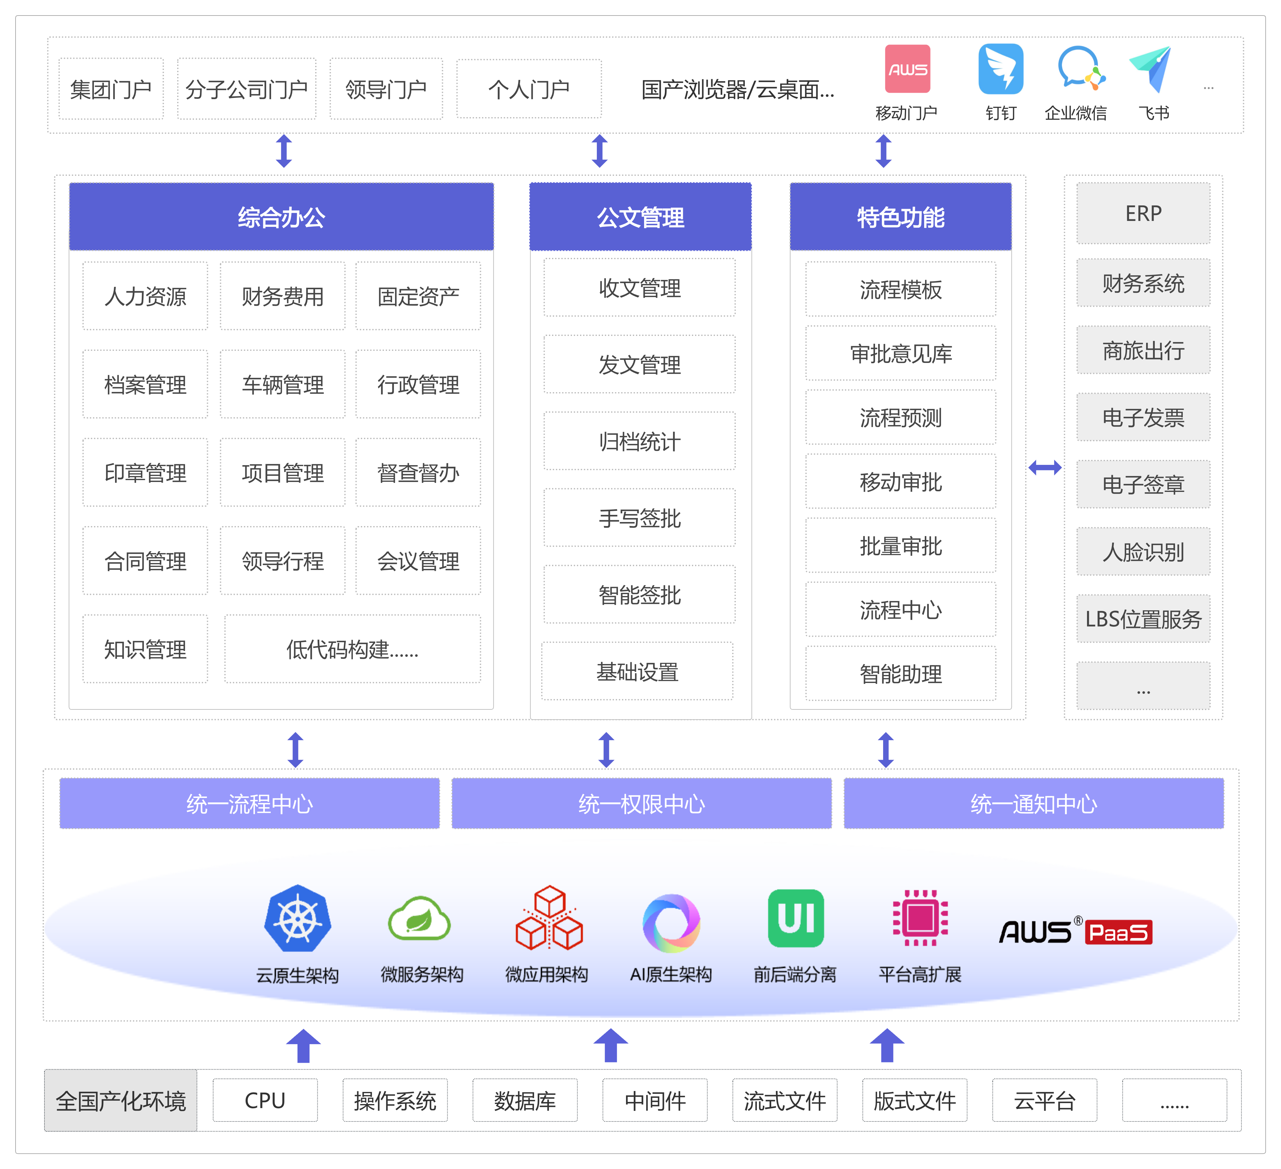
Task: Click the AWS 移动门户 icon
Action: coord(907,69)
